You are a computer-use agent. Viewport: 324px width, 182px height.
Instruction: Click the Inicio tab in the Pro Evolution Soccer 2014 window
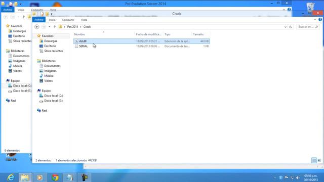click(21, 10)
